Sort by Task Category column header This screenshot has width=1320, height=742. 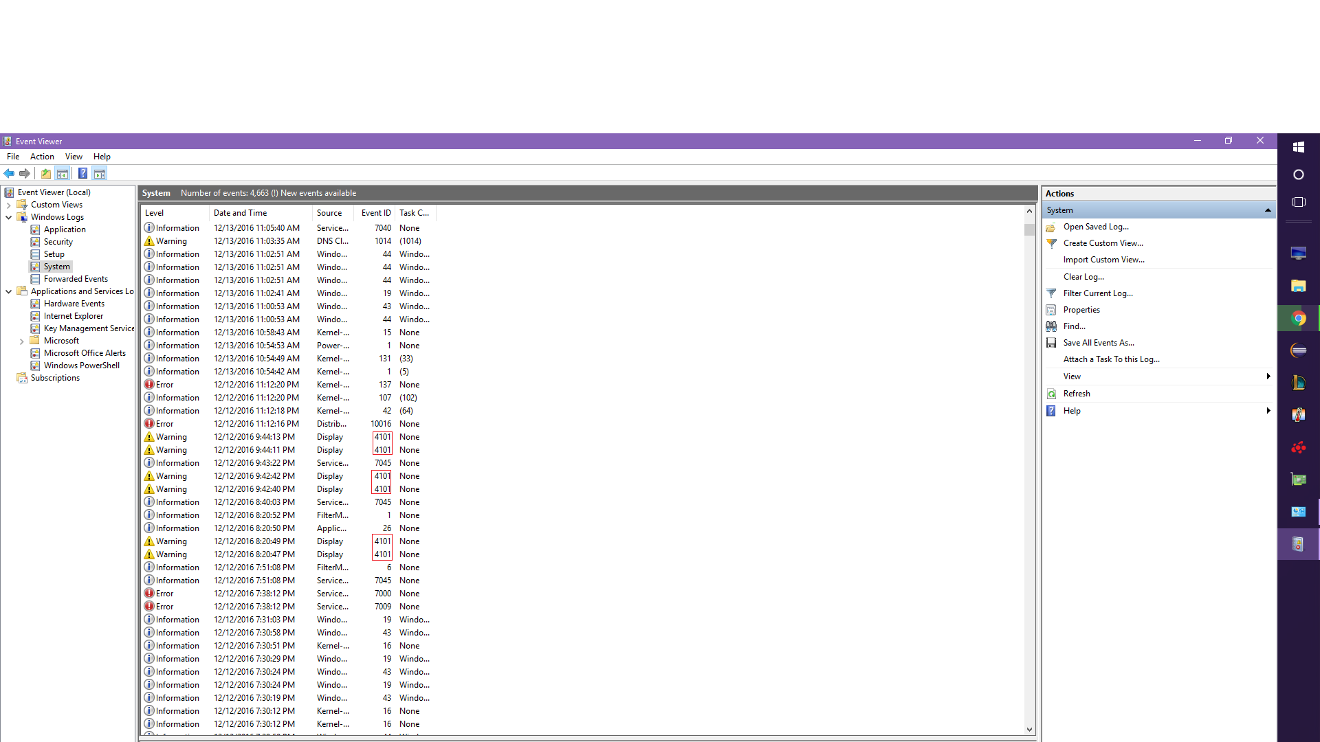[415, 213]
